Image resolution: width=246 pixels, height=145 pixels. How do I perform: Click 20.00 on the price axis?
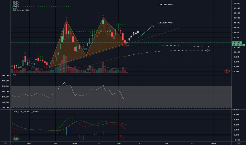point(237,3)
